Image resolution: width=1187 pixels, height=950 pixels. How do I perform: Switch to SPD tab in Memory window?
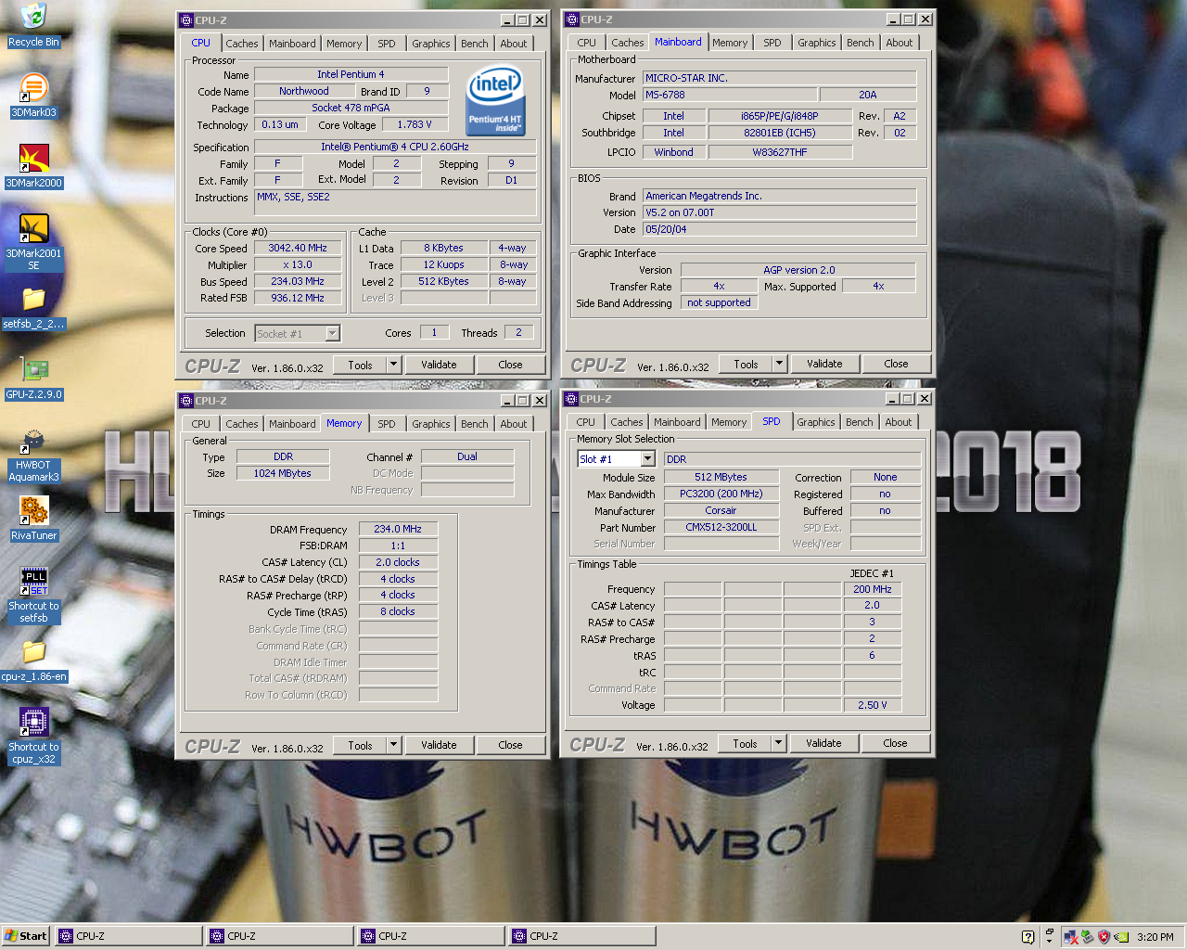pos(387,424)
